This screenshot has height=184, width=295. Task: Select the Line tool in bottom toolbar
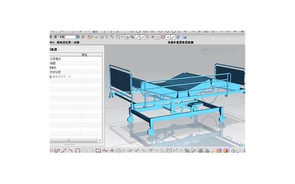point(65,150)
